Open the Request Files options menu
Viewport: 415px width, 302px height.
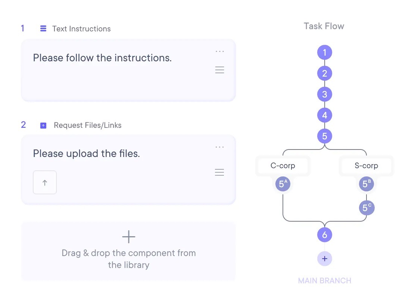coord(219,147)
